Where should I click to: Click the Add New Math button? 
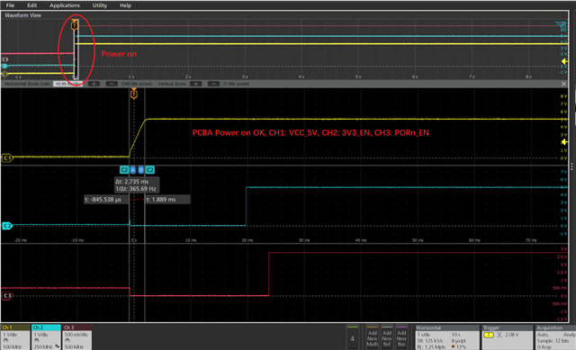(x=372, y=337)
